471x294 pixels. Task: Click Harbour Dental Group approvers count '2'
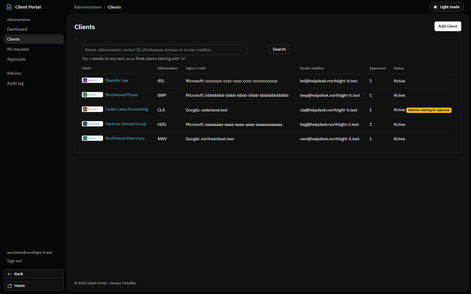371,124
